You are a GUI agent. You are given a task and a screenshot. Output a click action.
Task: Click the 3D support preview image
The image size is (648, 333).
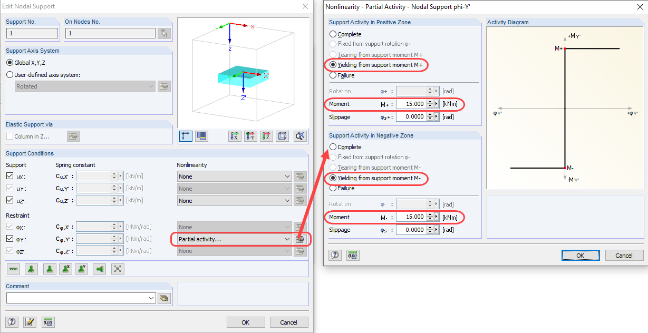tap(243, 73)
